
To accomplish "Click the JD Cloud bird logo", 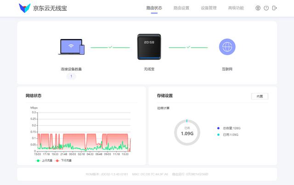I will coord(24,8).
